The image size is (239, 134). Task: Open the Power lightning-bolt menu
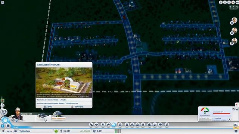[x=103, y=125]
